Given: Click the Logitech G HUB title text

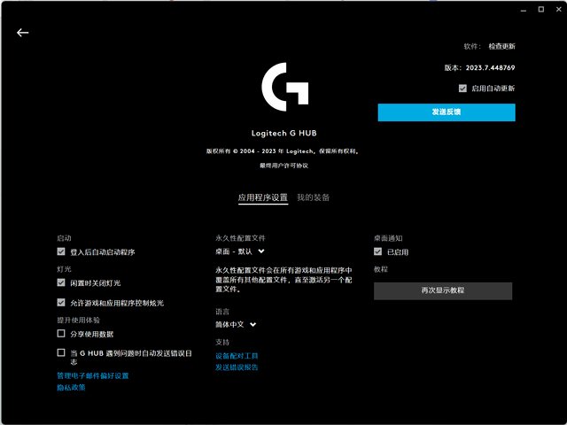Looking at the screenshot, I should 283,133.
